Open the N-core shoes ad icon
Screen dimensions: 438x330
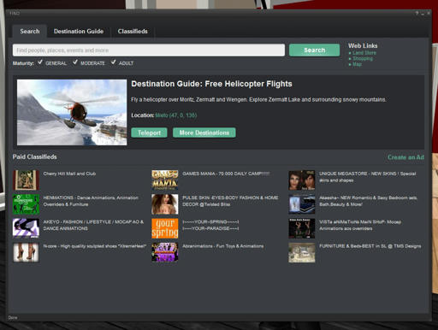point(26,252)
